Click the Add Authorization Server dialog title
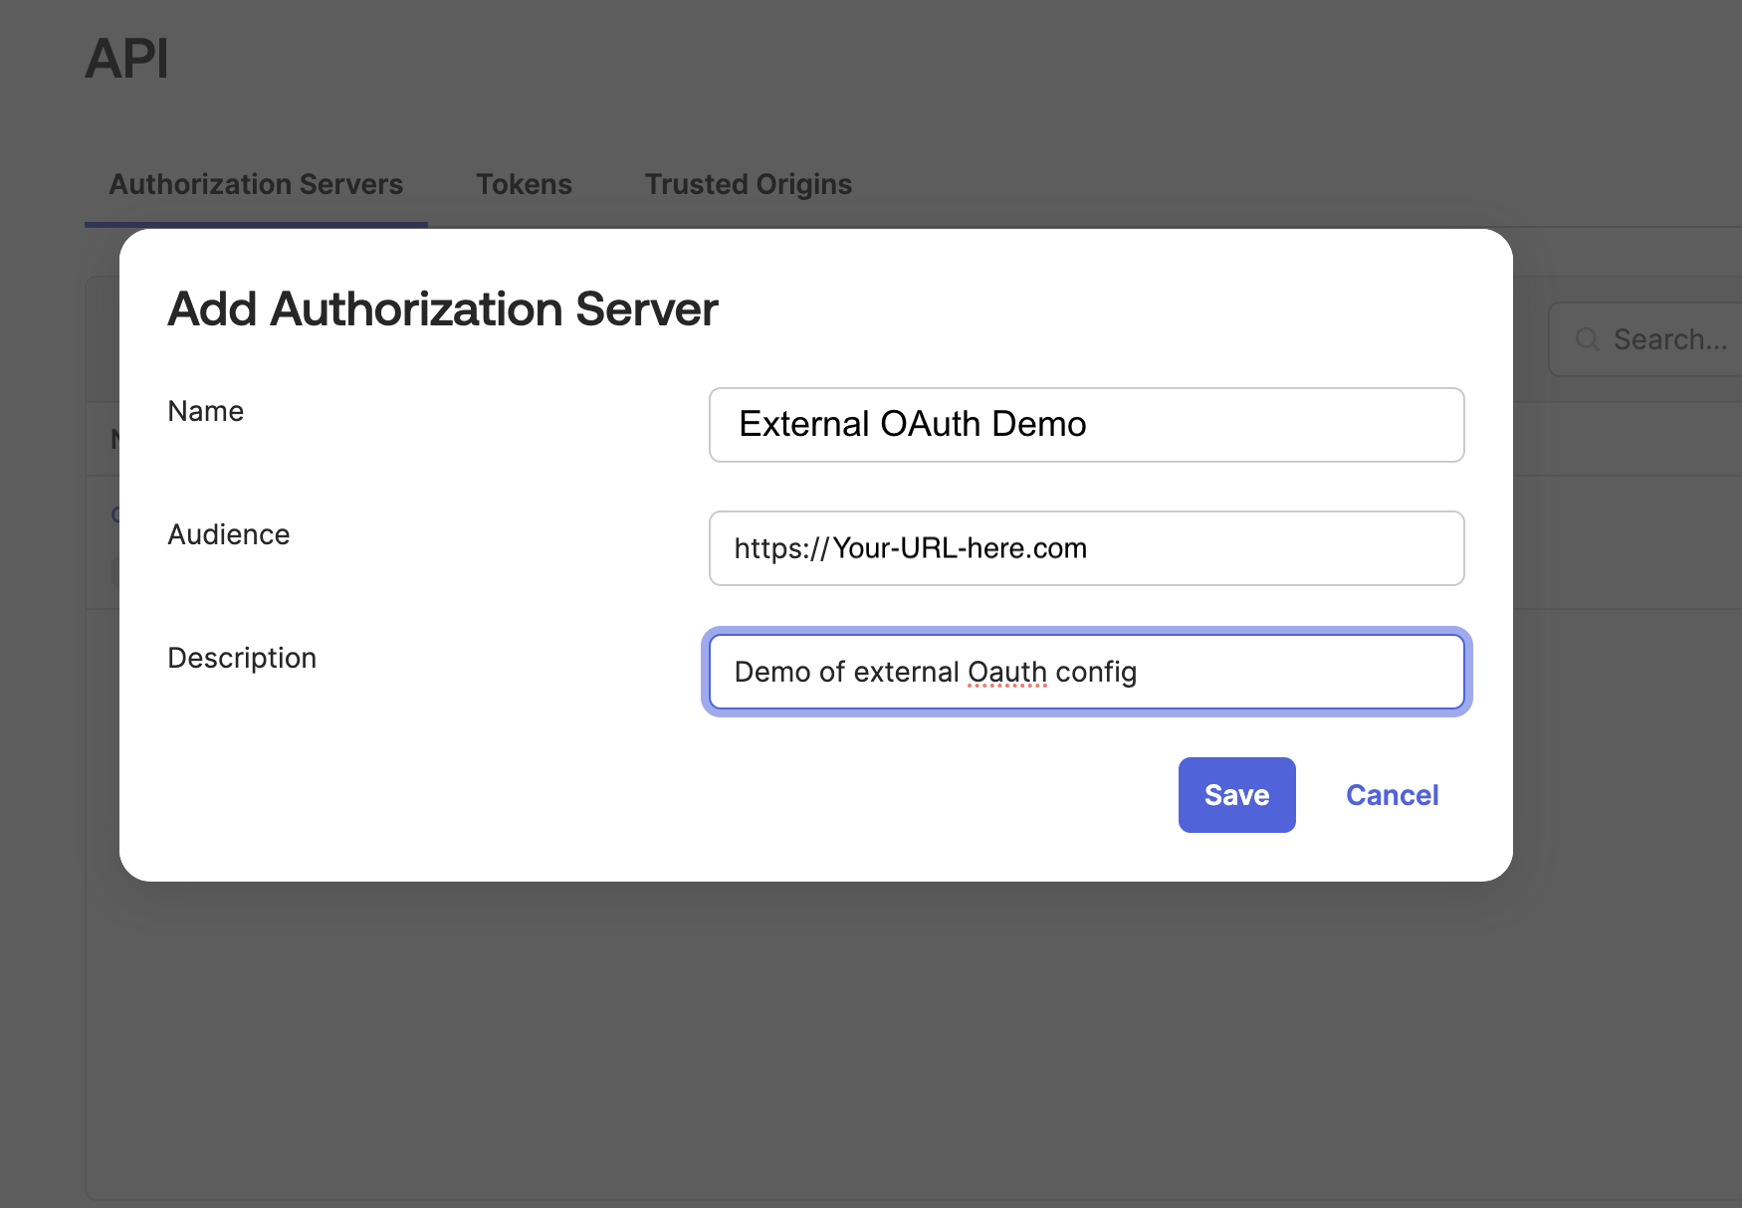Image resolution: width=1742 pixels, height=1208 pixels. [442, 308]
